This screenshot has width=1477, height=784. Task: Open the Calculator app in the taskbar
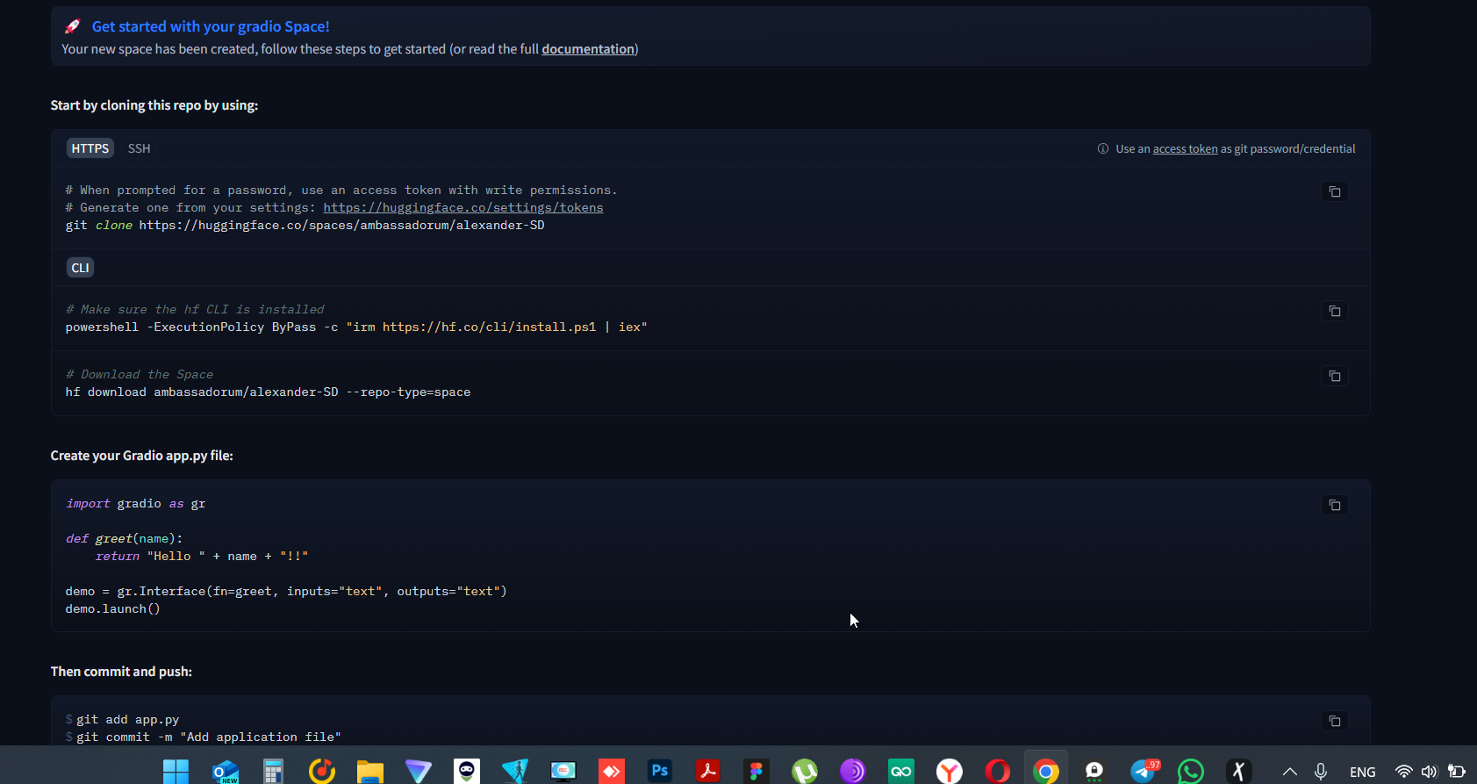click(274, 772)
